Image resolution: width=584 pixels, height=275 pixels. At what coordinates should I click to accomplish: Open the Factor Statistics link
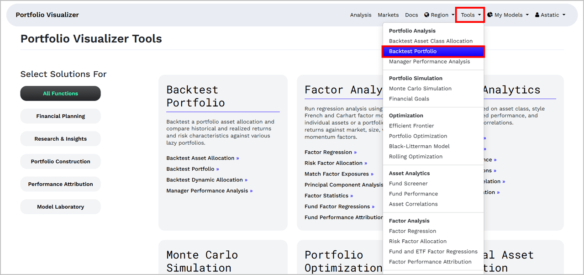point(329,196)
